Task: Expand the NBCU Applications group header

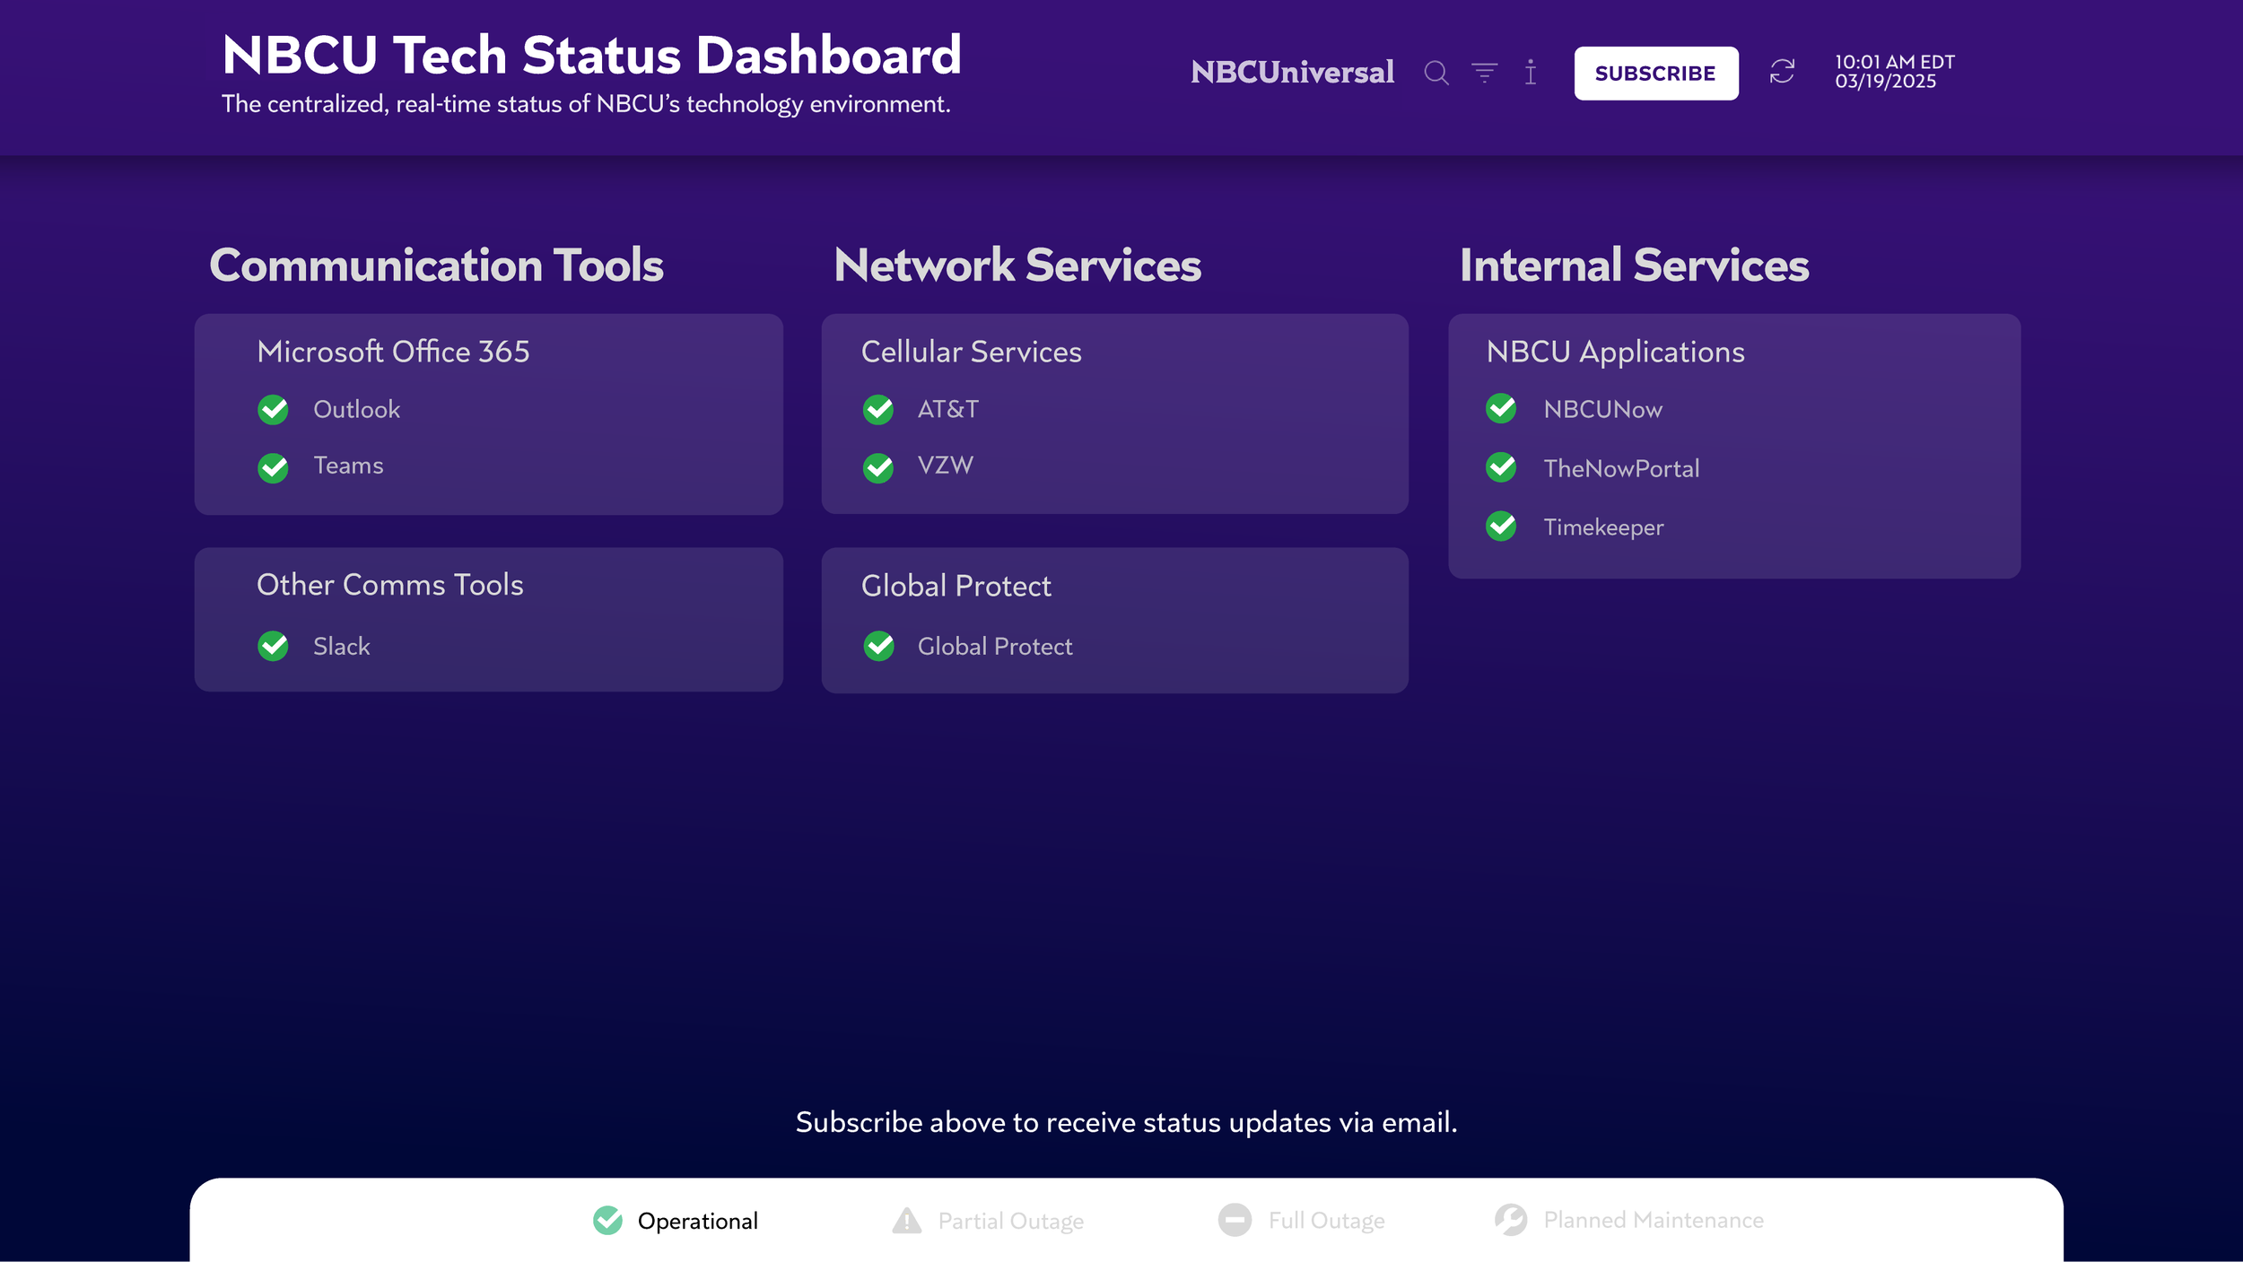Action: coord(1615,352)
